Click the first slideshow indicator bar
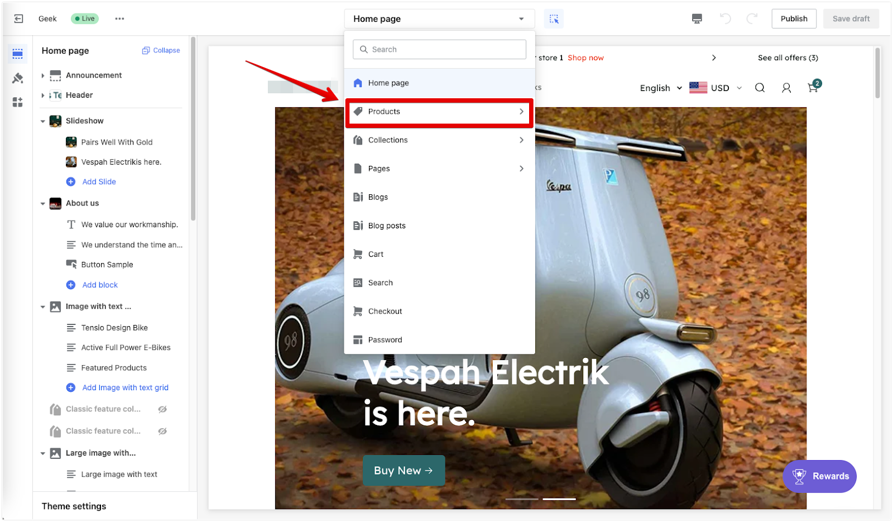 (x=522, y=499)
